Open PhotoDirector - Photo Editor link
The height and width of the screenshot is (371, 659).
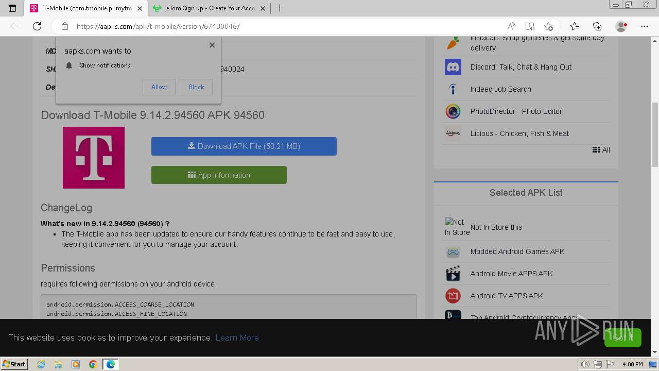tap(516, 111)
